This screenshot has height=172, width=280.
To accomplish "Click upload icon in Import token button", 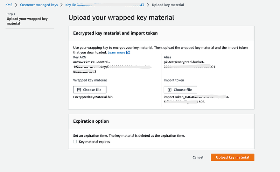I will [170, 90].
